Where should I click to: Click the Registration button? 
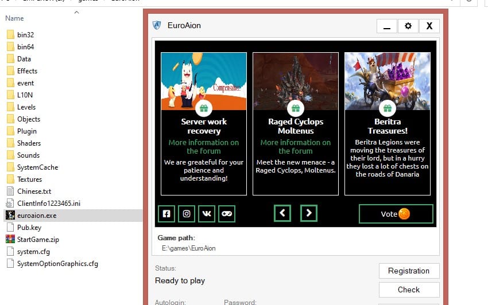coord(409,271)
